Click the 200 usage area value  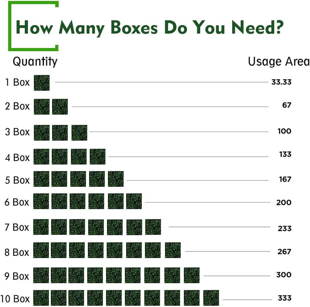click(284, 202)
